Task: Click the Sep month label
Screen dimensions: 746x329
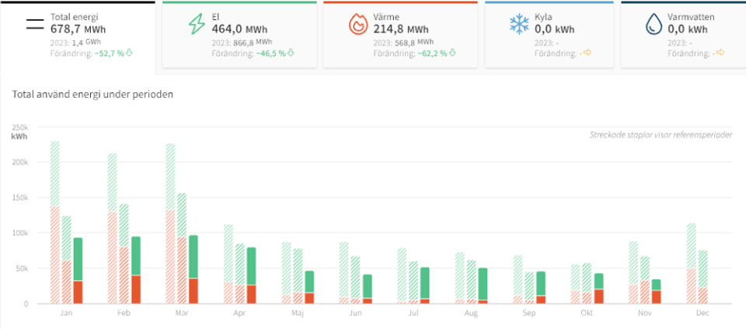Action: pyautogui.click(x=529, y=313)
